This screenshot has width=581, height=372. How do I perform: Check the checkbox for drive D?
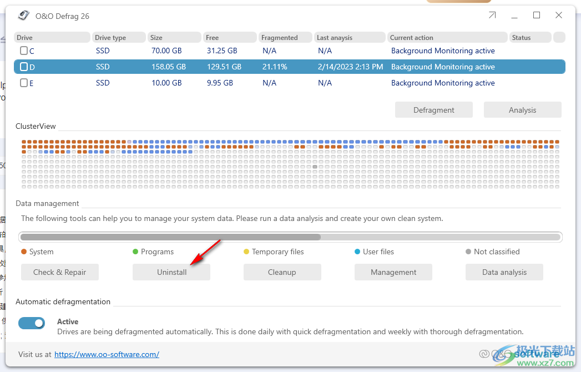click(24, 67)
